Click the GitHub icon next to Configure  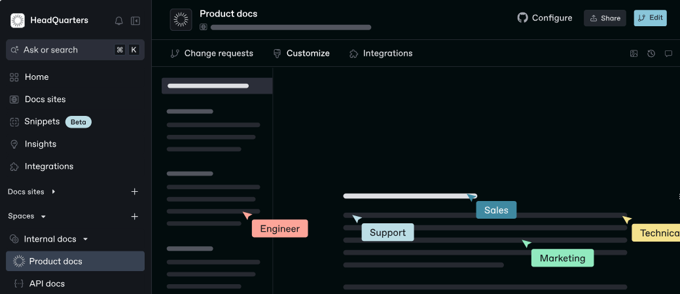pos(522,18)
